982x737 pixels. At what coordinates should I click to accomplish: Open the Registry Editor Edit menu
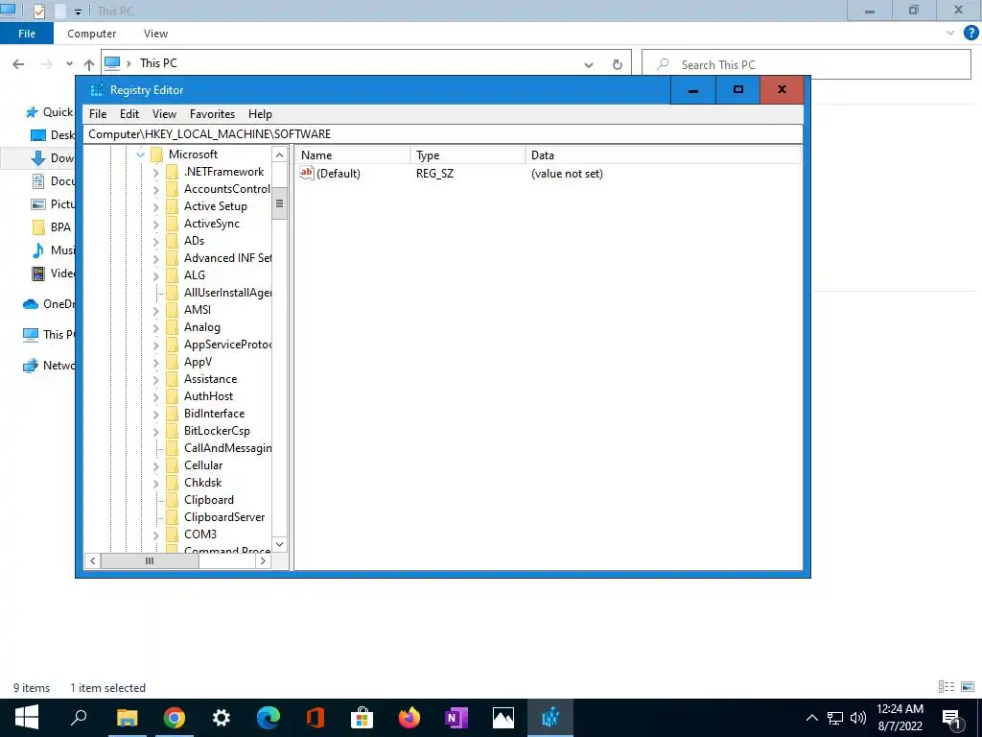click(129, 114)
